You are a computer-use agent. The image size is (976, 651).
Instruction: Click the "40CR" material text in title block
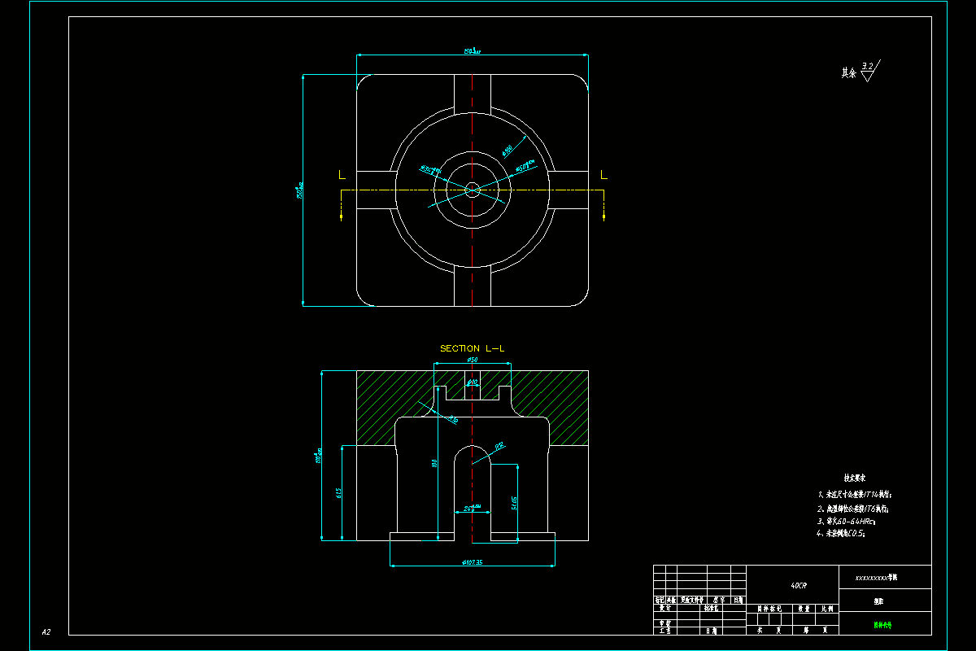pyautogui.click(x=799, y=585)
